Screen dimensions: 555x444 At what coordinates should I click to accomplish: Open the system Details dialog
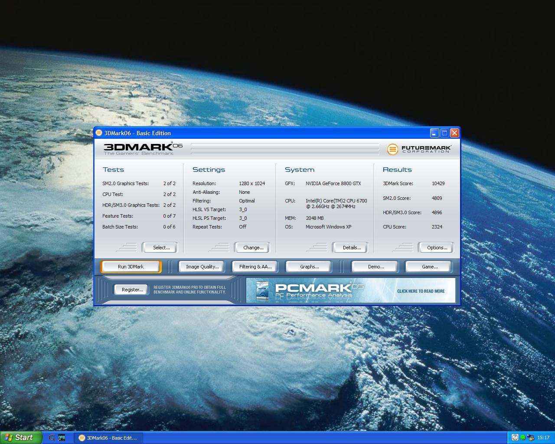pyautogui.click(x=350, y=248)
